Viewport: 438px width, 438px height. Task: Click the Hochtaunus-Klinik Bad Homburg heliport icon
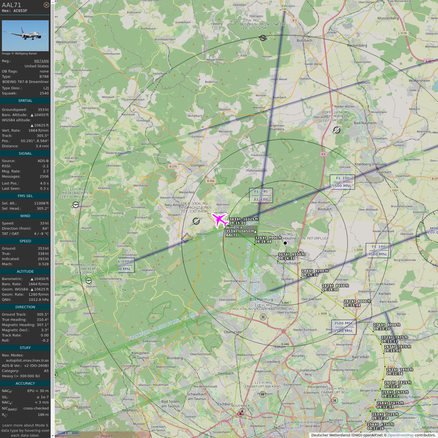[x=263, y=317]
